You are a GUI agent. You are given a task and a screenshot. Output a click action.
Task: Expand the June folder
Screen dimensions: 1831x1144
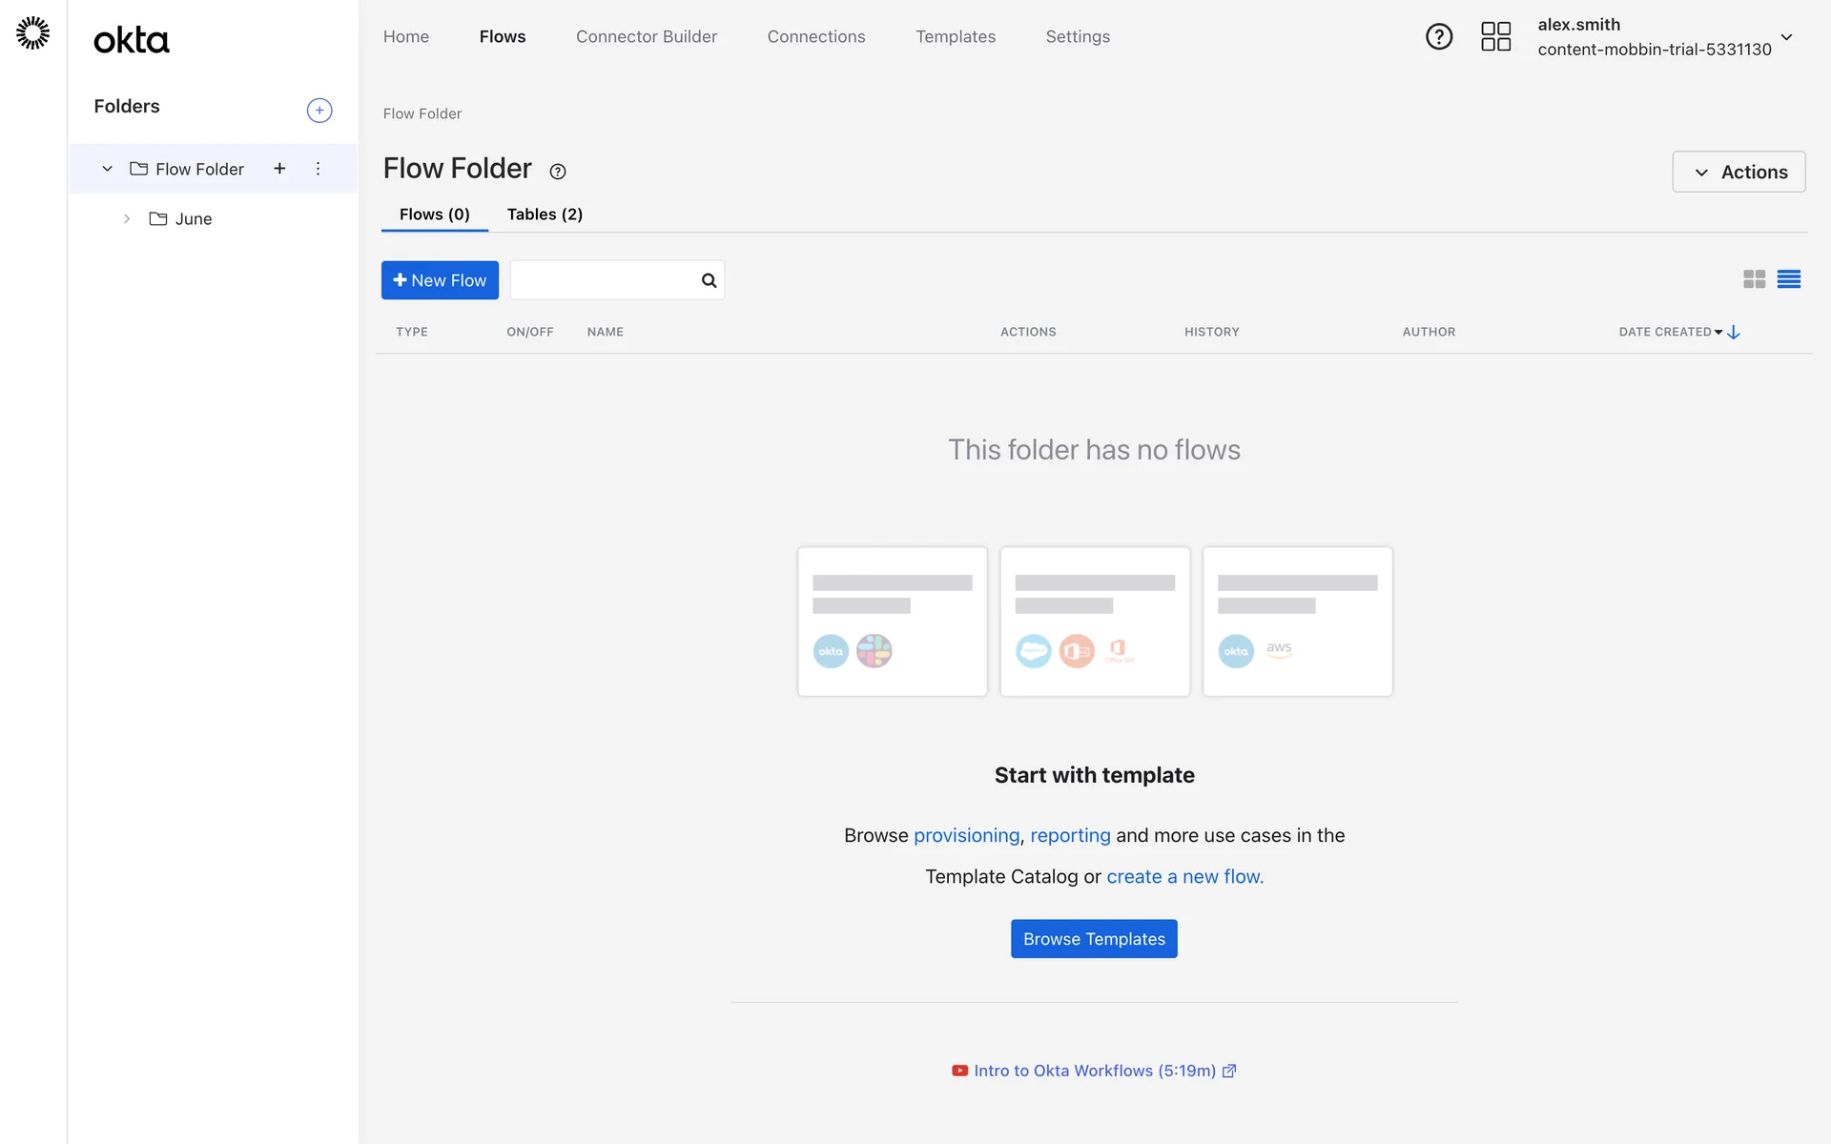click(x=127, y=219)
